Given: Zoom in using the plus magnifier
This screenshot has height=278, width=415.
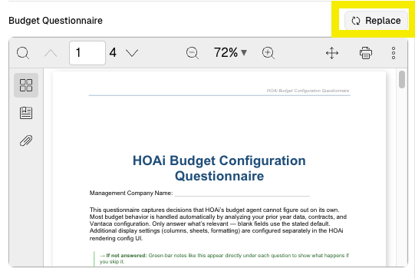Looking at the screenshot, I should [x=268, y=53].
